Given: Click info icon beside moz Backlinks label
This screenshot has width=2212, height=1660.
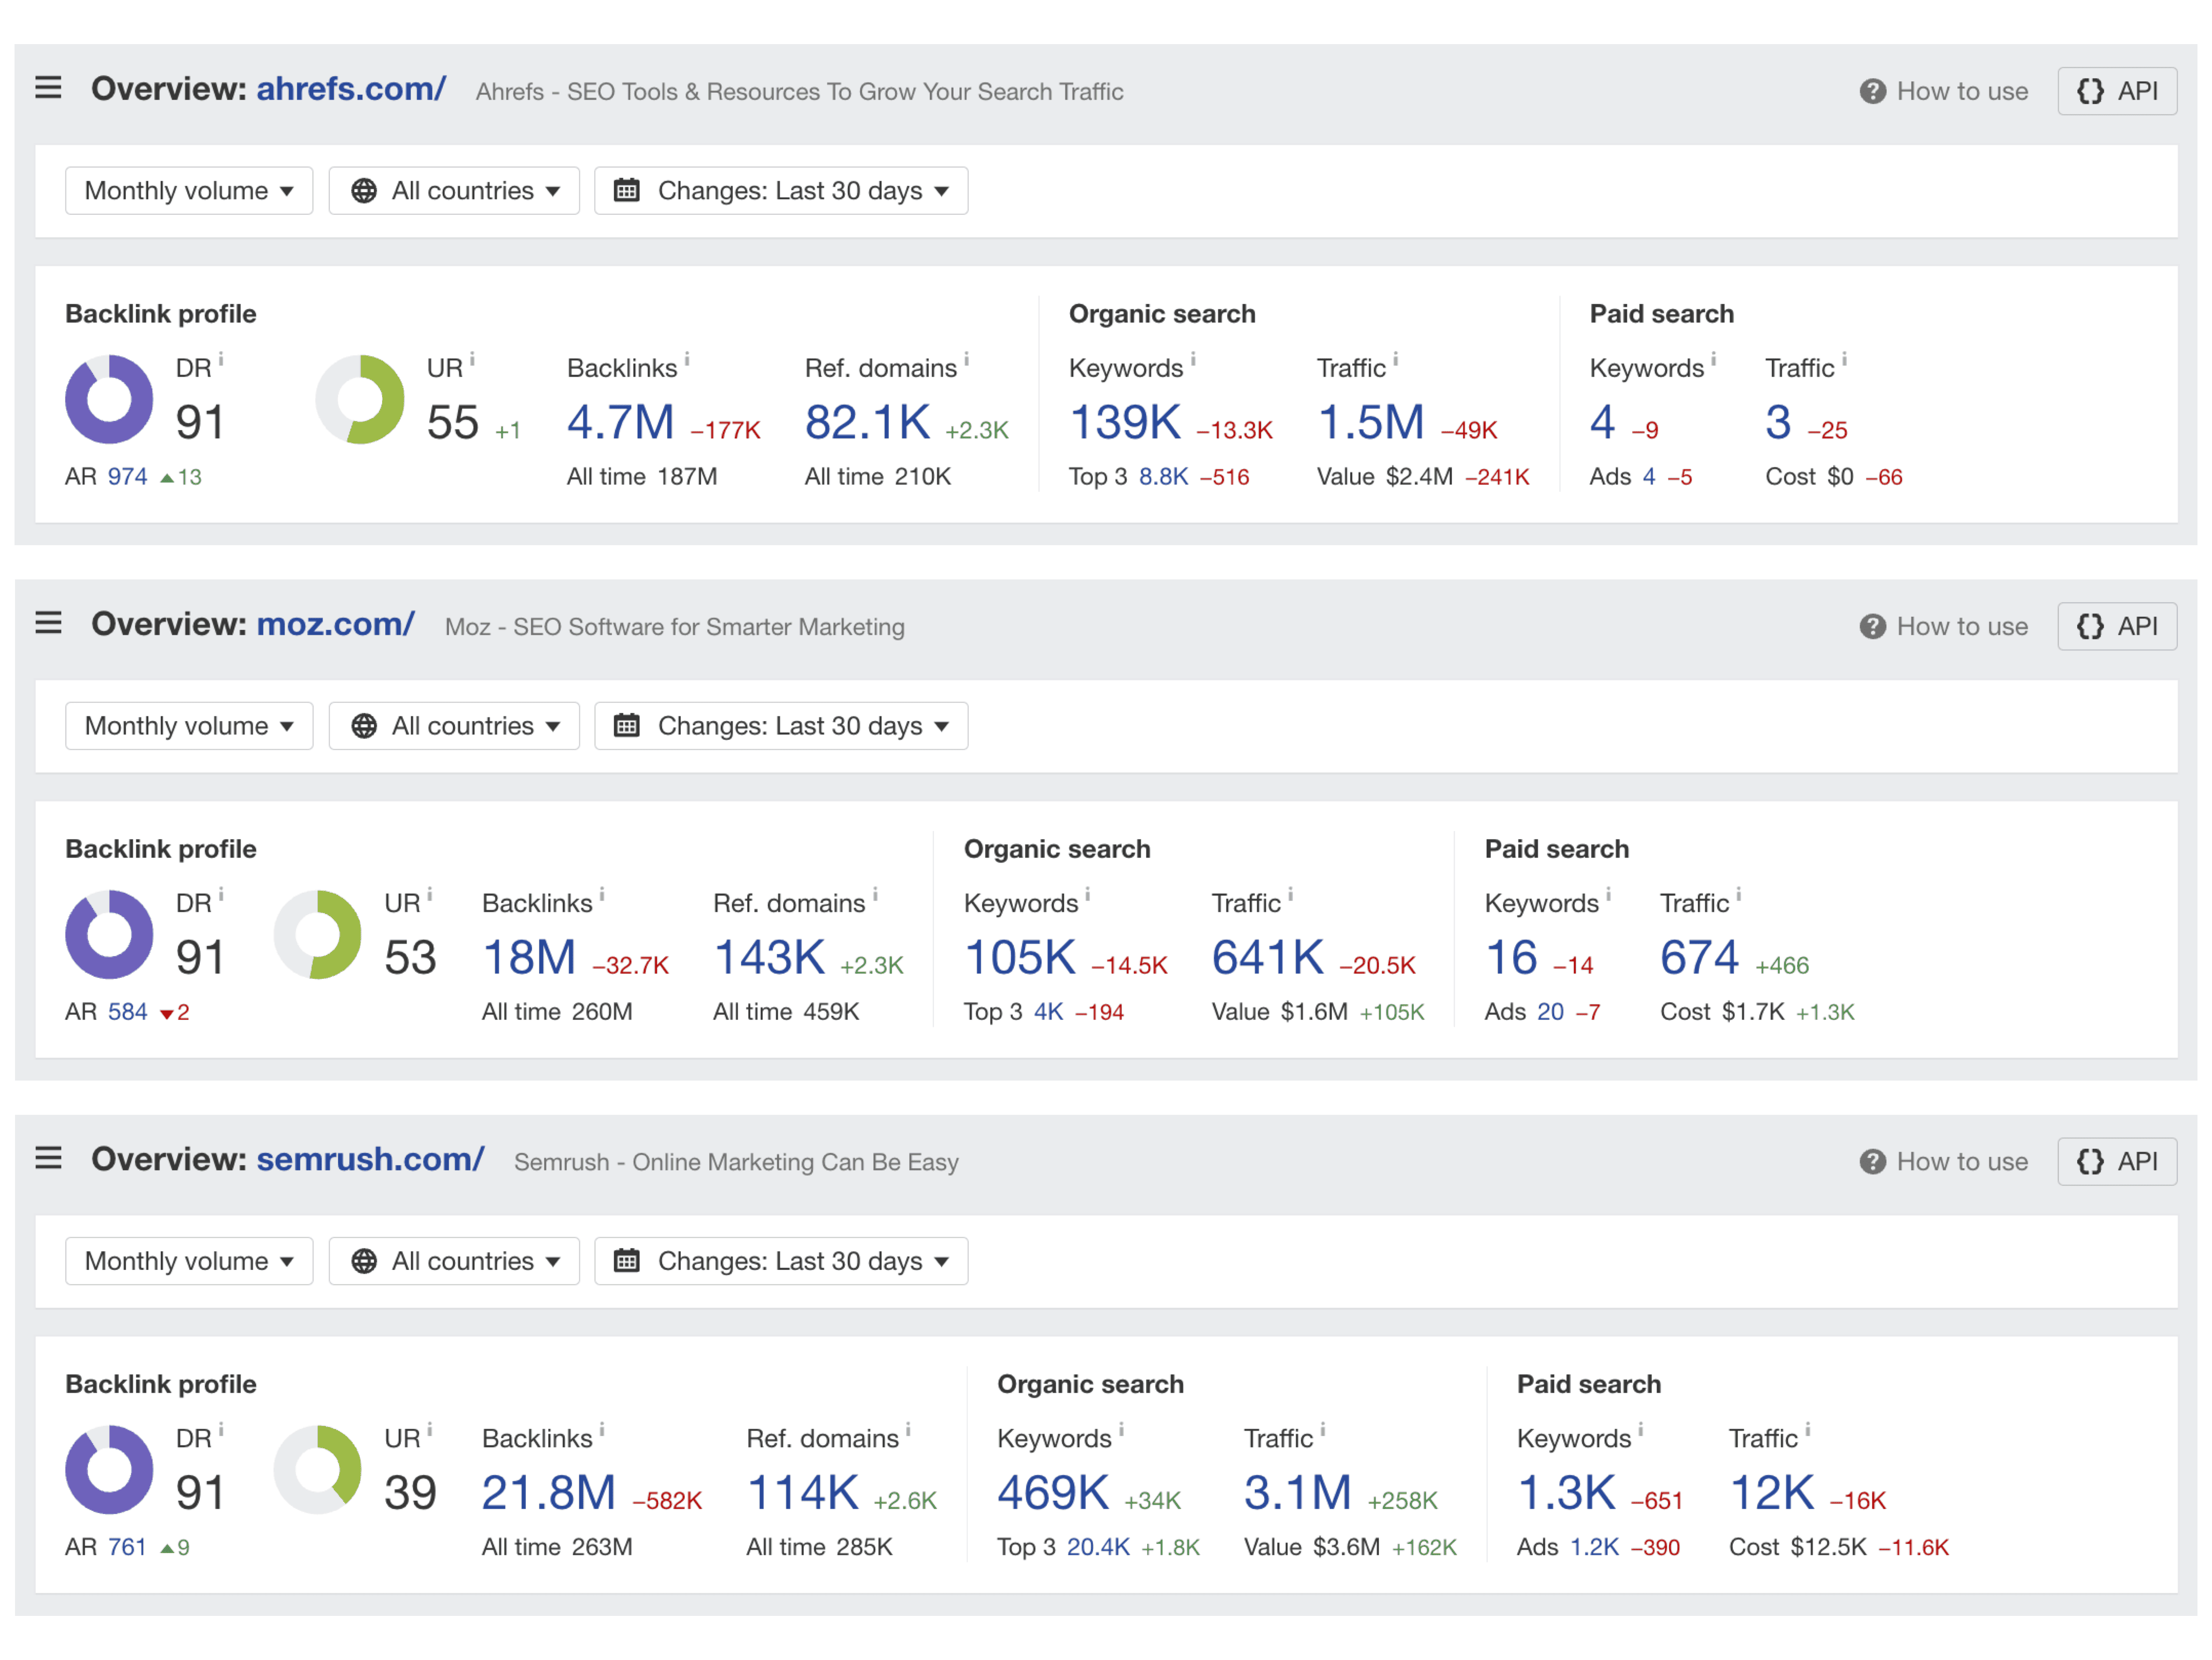Looking at the screenshot, I should pyautogui.click(x=602, y=894).
